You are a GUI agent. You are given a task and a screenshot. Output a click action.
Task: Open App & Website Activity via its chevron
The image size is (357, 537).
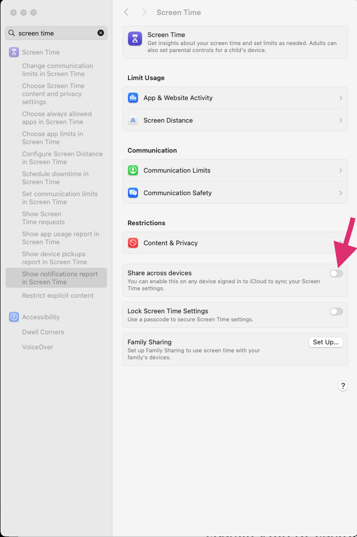click(340, 98)
